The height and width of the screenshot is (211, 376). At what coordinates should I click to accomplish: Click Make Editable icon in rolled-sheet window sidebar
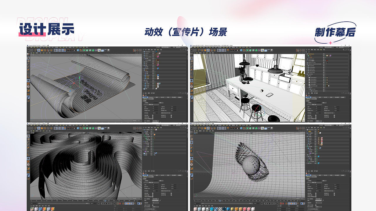tap(28, 54)
